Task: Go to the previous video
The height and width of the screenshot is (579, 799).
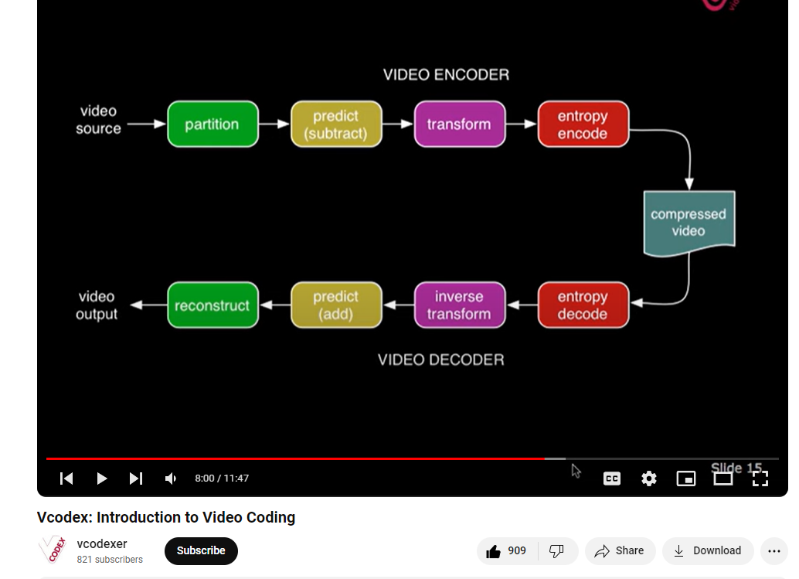Action: coord(66,478)
